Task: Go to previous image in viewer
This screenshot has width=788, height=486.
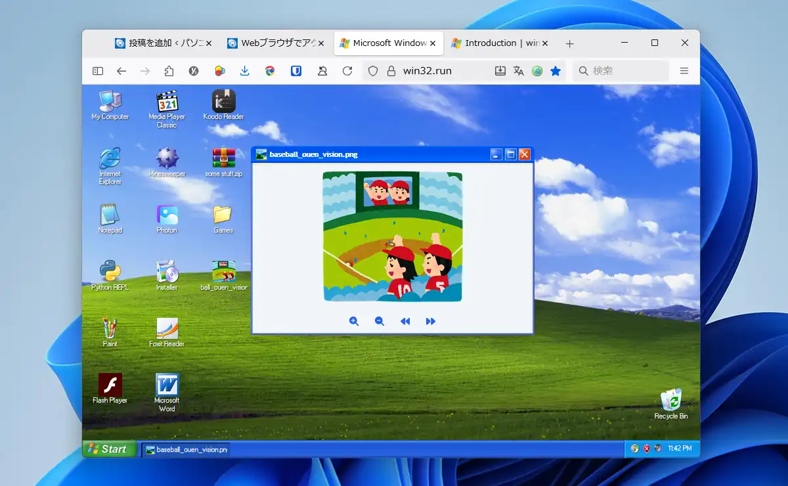Action: click(405, 321)
